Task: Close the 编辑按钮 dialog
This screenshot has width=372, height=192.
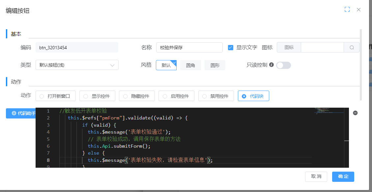Action: [x=358, y=10]
